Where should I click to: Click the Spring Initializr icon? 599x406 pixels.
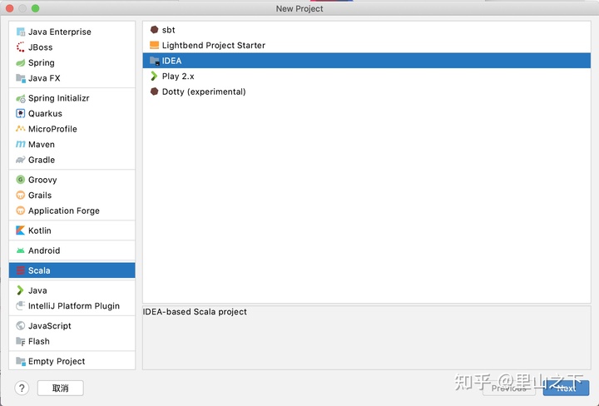point(21,98)
